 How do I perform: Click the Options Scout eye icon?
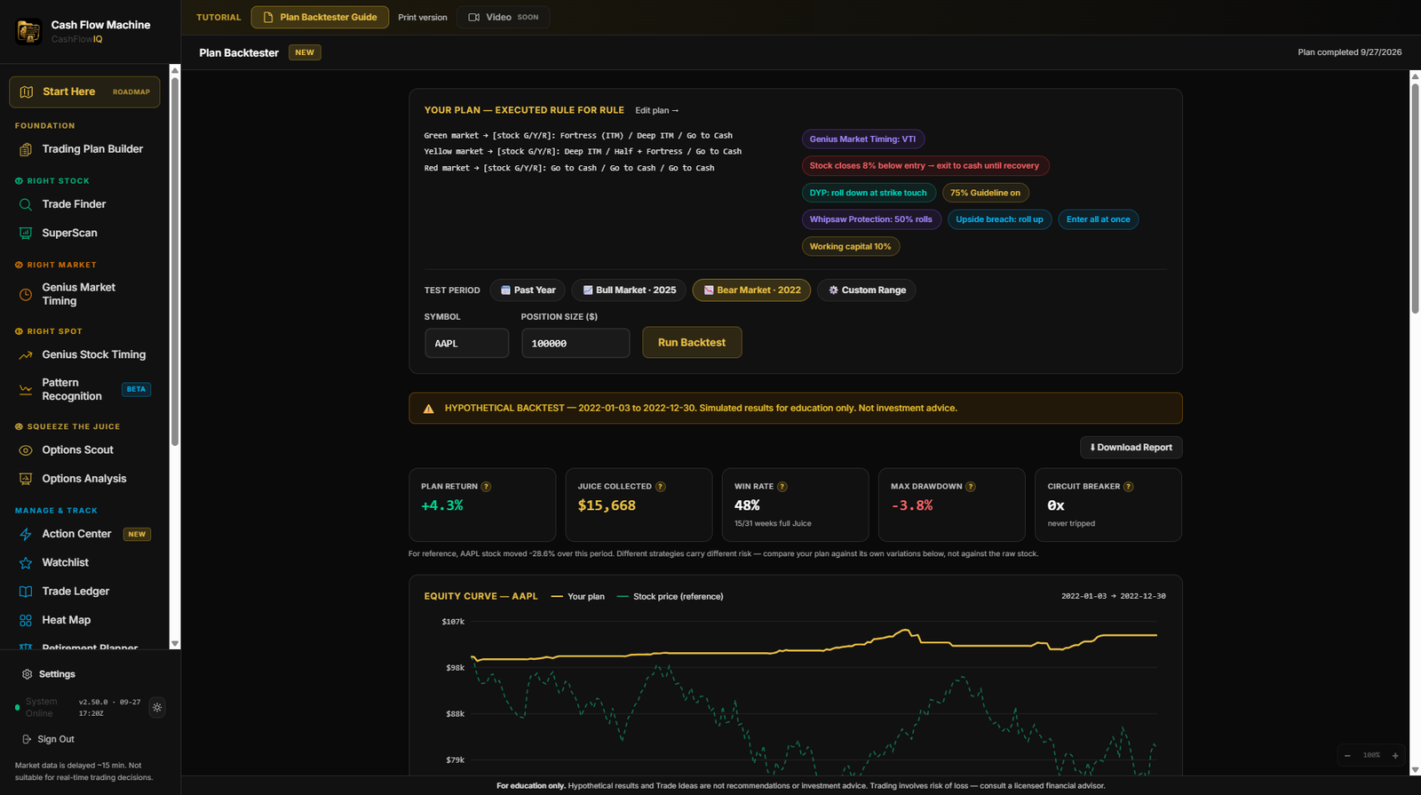(x=26, y=450)
